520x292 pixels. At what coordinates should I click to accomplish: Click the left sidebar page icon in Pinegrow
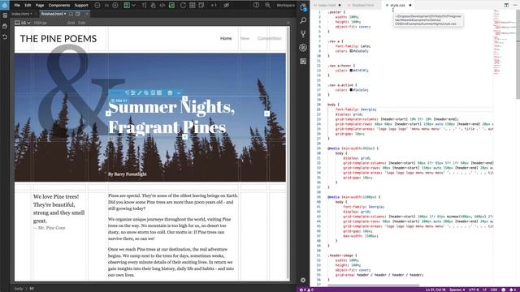point(5,15)
